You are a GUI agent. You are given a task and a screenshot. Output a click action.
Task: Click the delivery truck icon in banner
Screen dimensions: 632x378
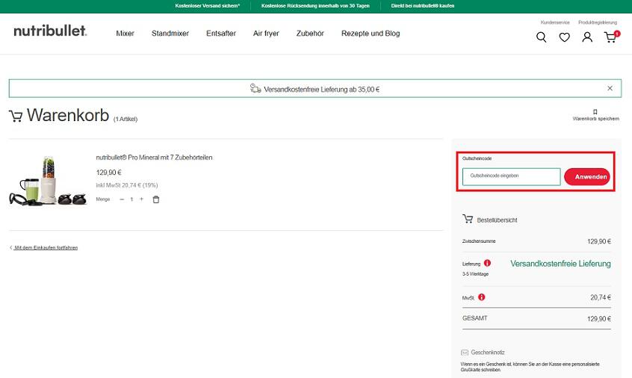pos(255,88)
